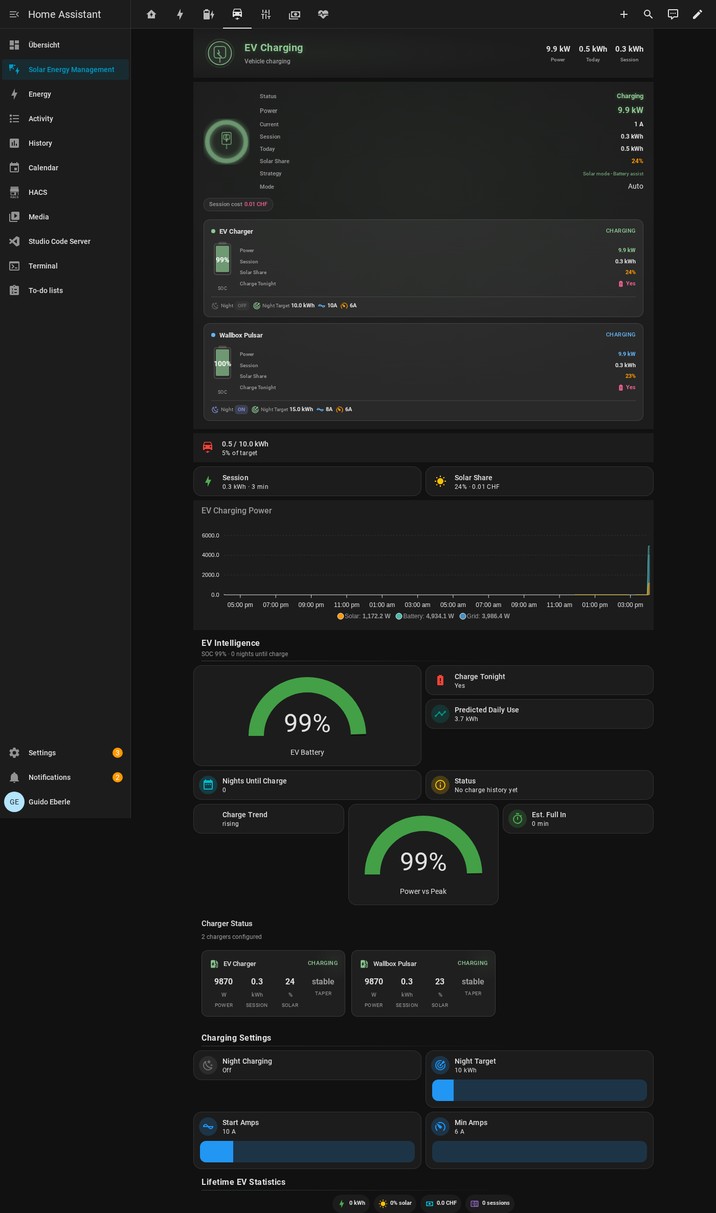
Task: Click the EV Charging header icon
Action: click(220, 54)
